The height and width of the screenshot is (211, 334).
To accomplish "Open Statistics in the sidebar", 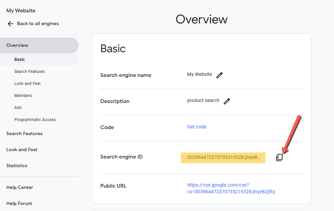I will pyautogui.click(x=17, y=166).
